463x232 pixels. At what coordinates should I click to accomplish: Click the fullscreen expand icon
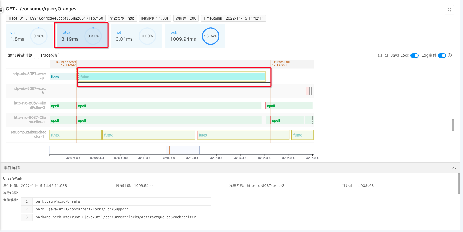(x=449, y=10)
